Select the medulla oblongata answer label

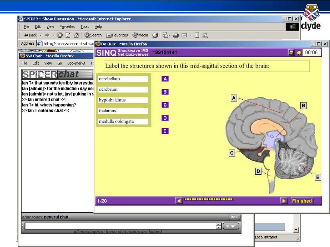123,121
